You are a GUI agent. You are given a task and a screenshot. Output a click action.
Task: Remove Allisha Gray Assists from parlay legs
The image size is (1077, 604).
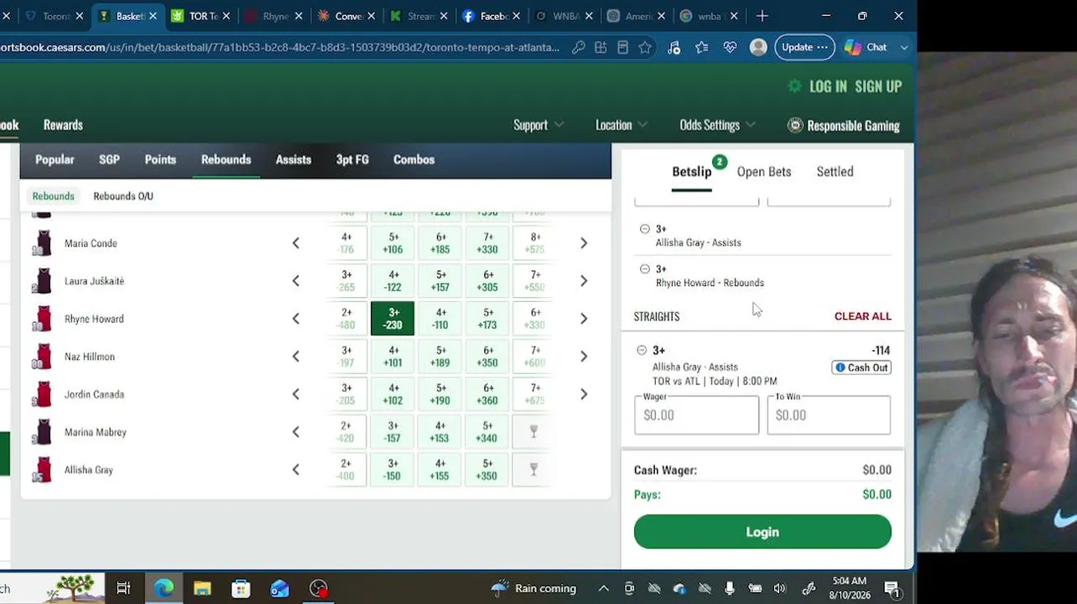(x=644, y=229)
